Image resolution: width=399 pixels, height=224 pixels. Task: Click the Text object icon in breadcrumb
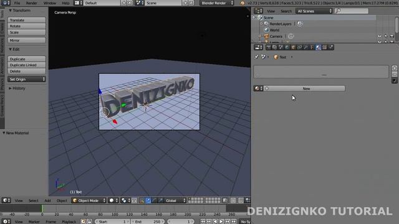point(276,57)
